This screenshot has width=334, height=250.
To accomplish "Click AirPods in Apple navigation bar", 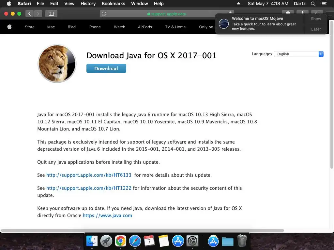I will (x=145, y=27).
